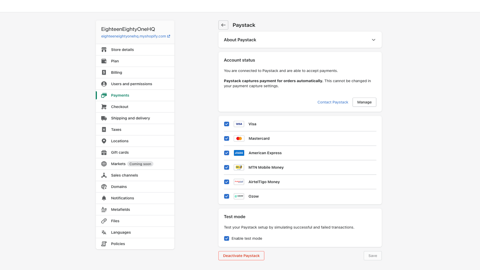Select Files menu item

point(135,221)
